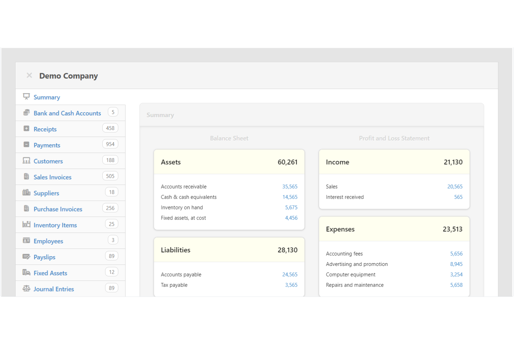This screenshot has width=515, height=344.
Task: Click the Profit and Loss Statement heading
Action: 394,138
